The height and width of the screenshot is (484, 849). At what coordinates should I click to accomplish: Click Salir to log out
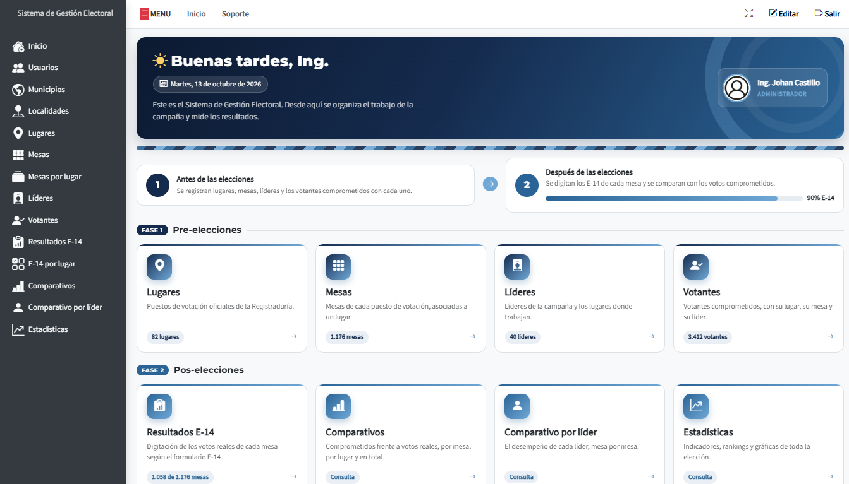coord(828,13)
